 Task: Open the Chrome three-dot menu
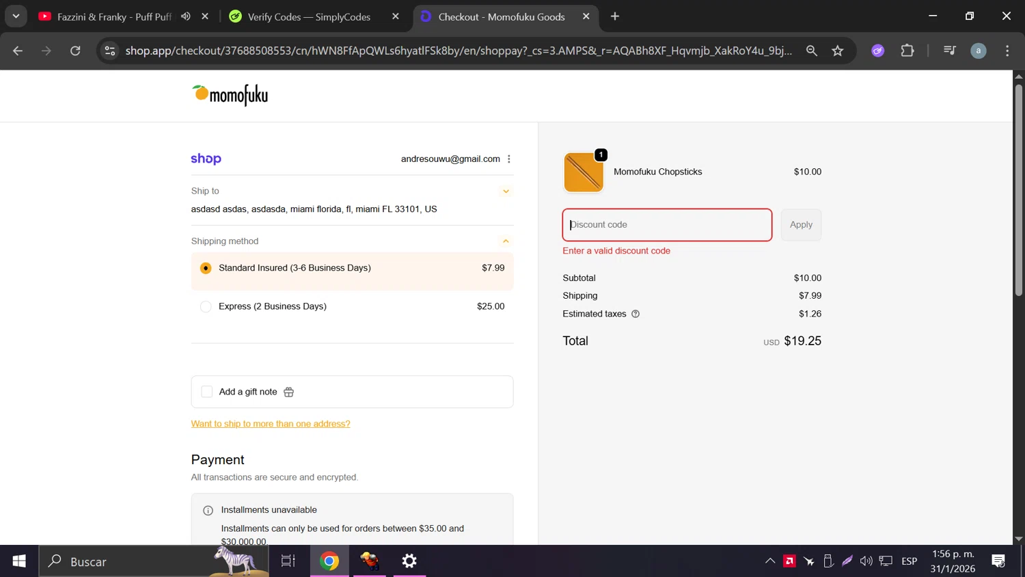click(x=1007, y=51)
